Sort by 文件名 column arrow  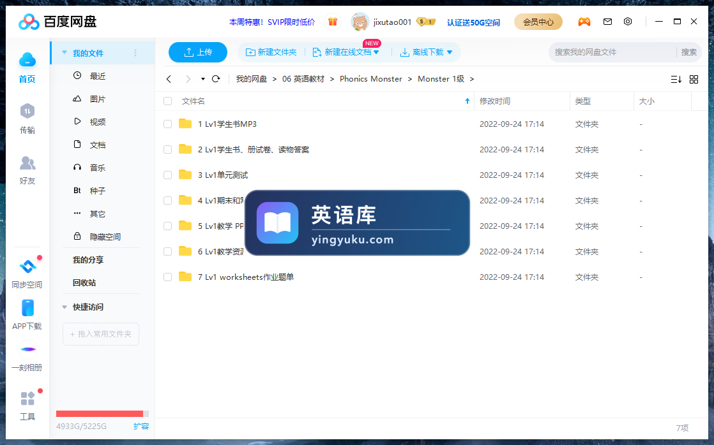(x=467, y=101)
